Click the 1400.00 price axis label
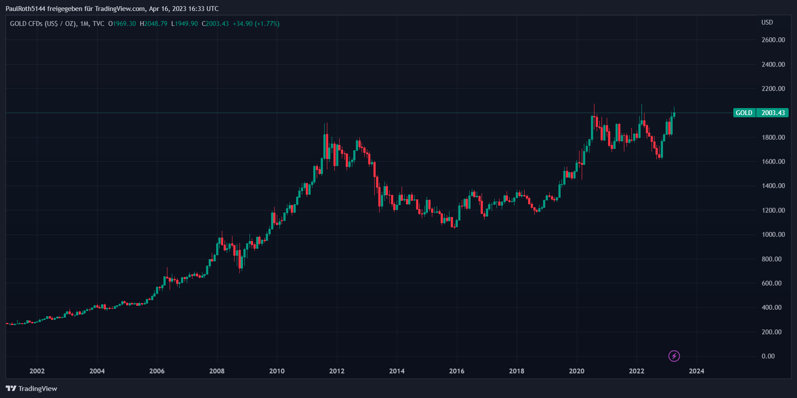This screenshot has height=398, width=797. coord(773,186)
